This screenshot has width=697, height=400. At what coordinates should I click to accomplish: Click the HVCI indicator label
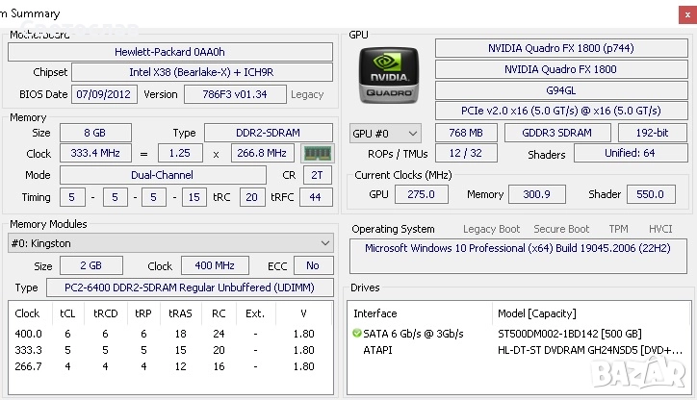click(660, 229)
